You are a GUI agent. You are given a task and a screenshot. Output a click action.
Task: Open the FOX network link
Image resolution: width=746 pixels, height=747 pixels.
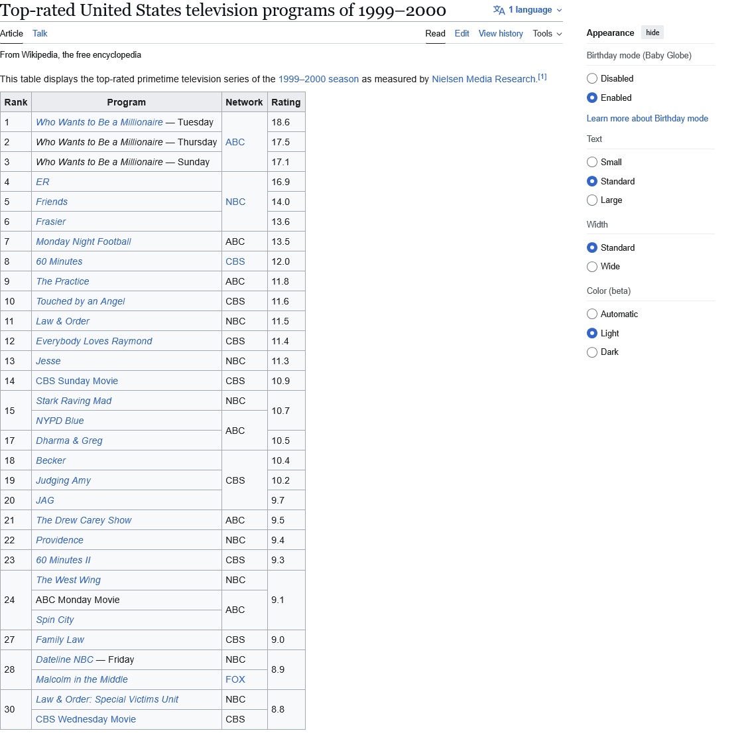tap(235, 680)
